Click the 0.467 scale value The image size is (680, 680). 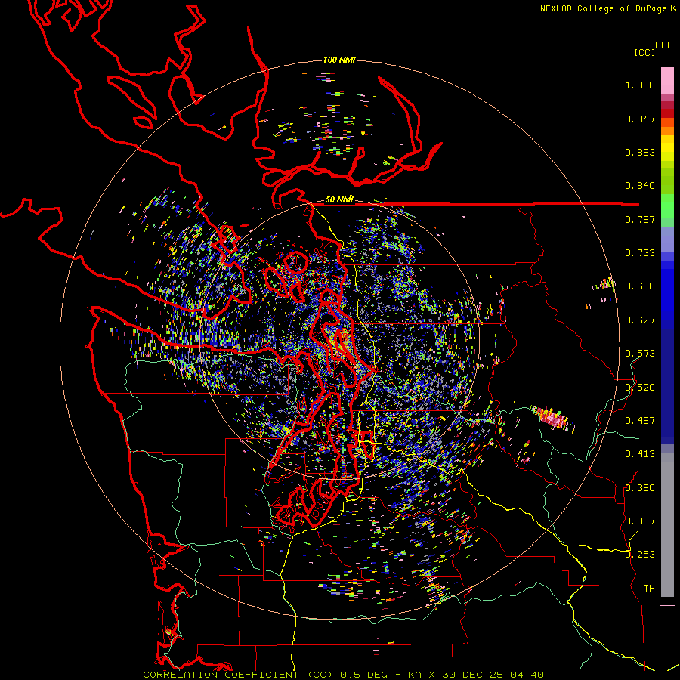[x=640, y=421]
